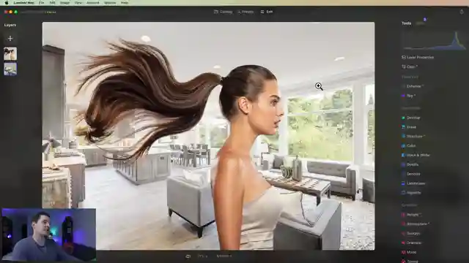The width and height of the screenshot is (469, 263).
Task: Open the Apple menu
Action: pyautogui.click(x=7, y=3)
